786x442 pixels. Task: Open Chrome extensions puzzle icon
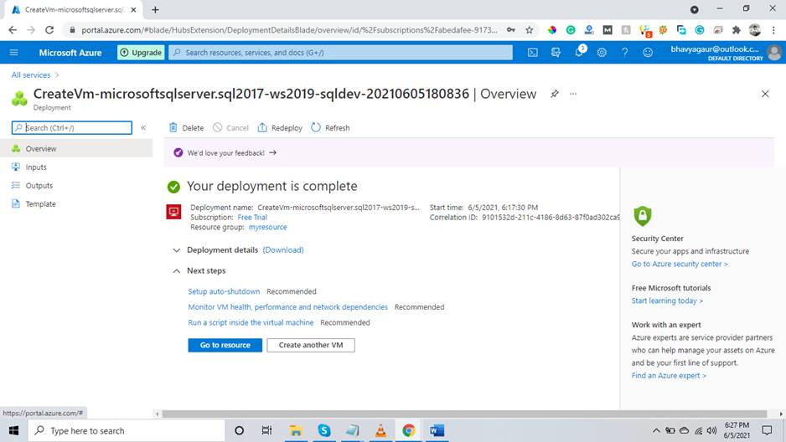736,30
